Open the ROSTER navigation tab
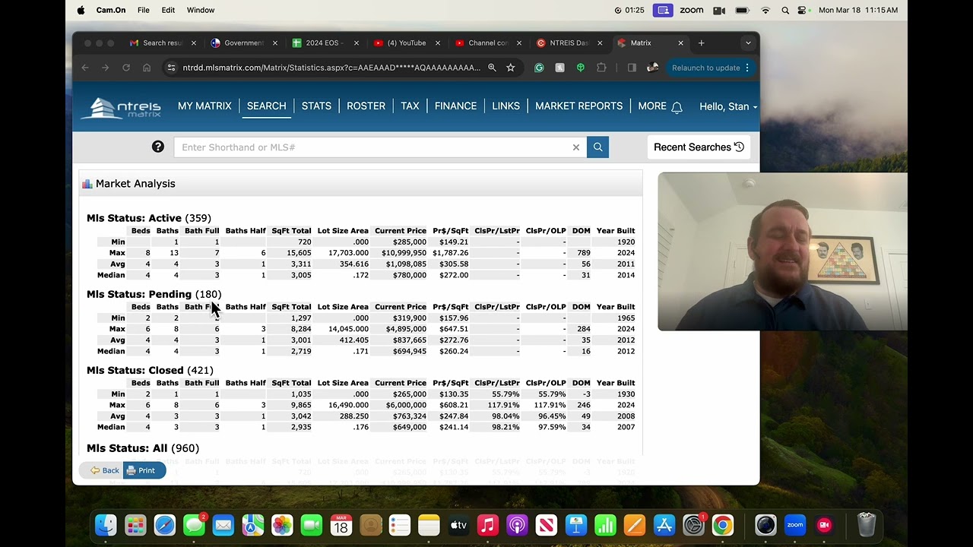This screenshot has width=973, height=547. coord(366,106)
